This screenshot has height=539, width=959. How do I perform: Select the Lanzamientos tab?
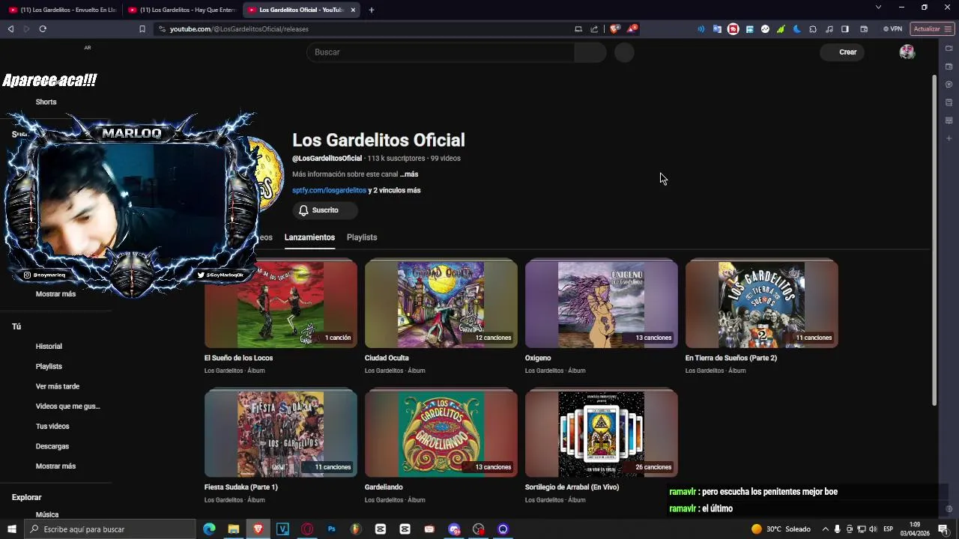coord(309,237)
